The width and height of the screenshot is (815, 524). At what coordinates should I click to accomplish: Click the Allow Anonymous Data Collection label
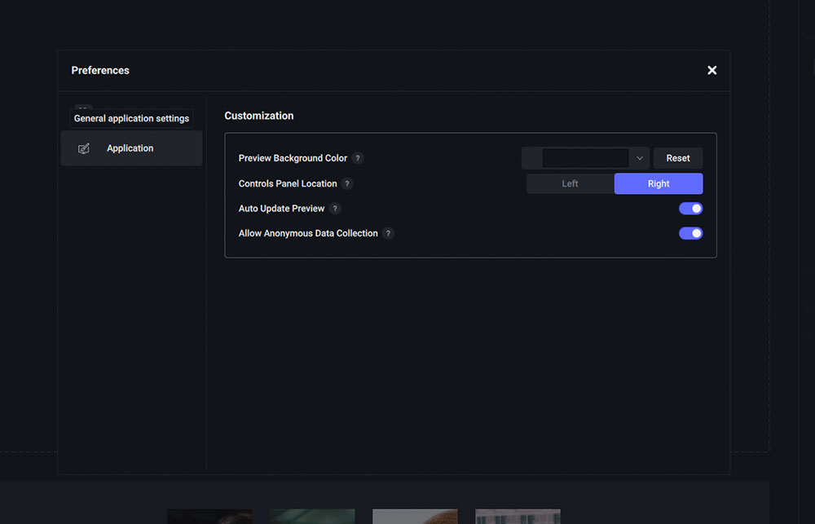(308, 234)
